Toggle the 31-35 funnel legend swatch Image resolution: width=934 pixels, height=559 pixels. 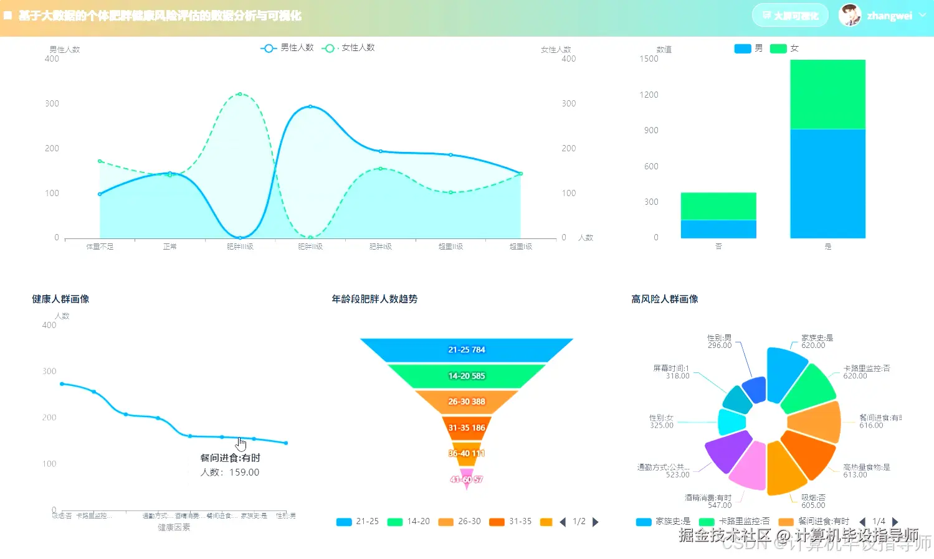(497, 522)
